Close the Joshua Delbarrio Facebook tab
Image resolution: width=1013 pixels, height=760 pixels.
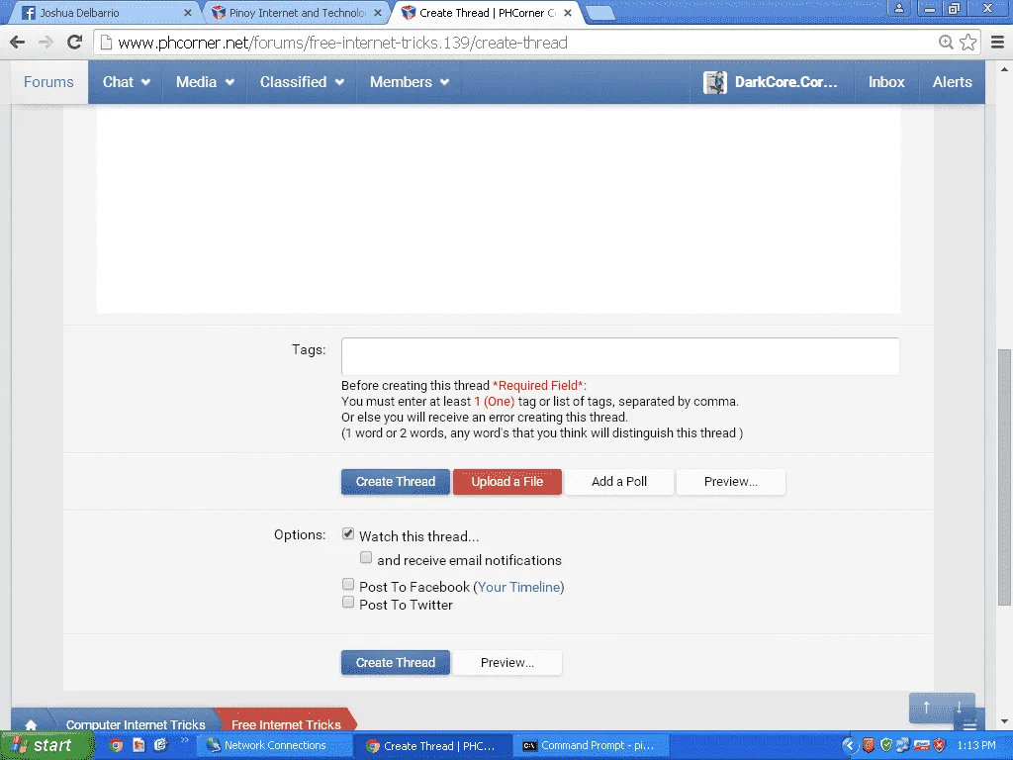(x=187, y=12)
